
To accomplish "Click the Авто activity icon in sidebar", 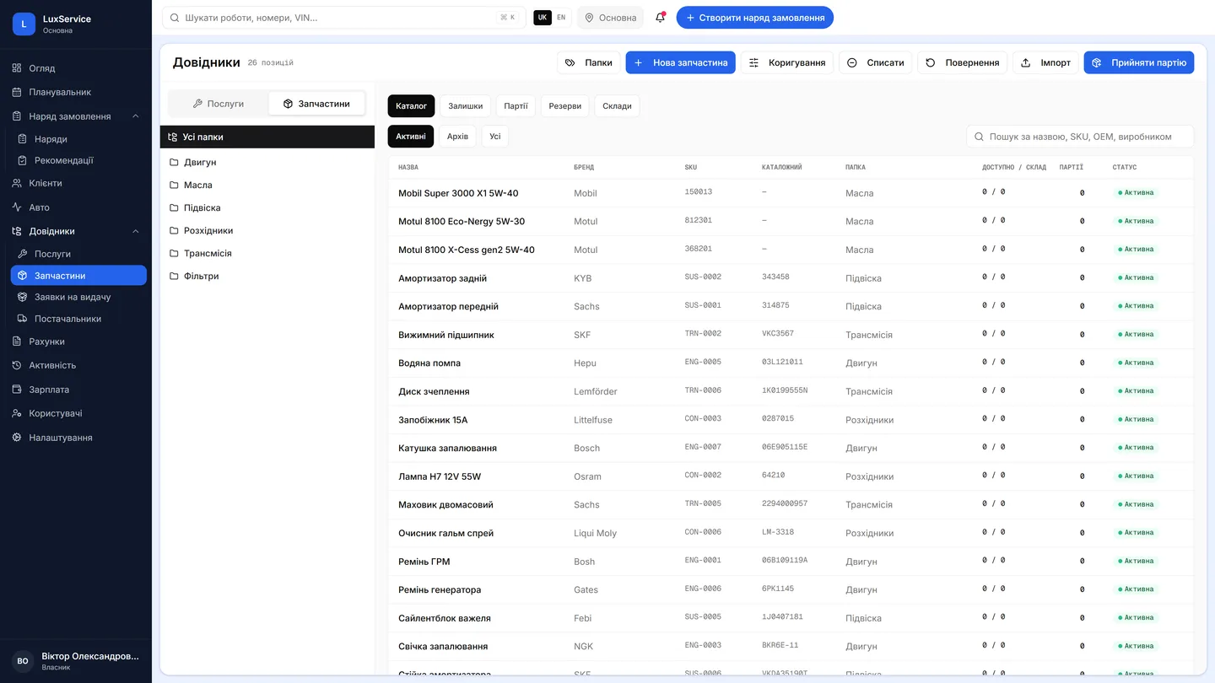I will click(17, 207).
